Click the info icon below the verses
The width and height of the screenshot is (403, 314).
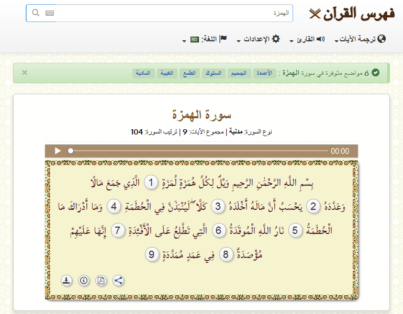(83, 280)
